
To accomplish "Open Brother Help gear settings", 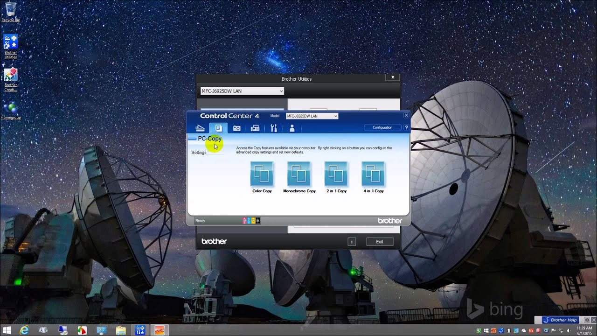I will (x=587, y=320).
